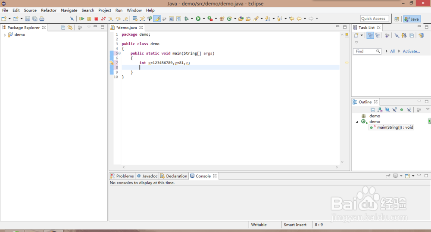Click the All link in Task List
The image size is (431, 232).
tap(392, 51)
